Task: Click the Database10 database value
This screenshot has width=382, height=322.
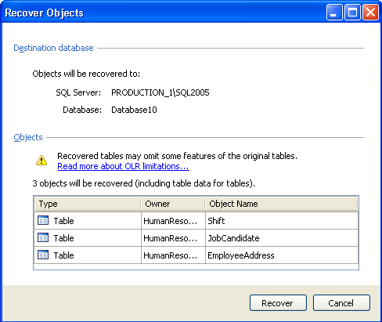Action: (134, 110)
